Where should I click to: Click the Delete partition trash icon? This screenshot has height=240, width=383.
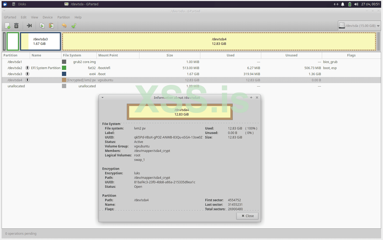[16, 26]
